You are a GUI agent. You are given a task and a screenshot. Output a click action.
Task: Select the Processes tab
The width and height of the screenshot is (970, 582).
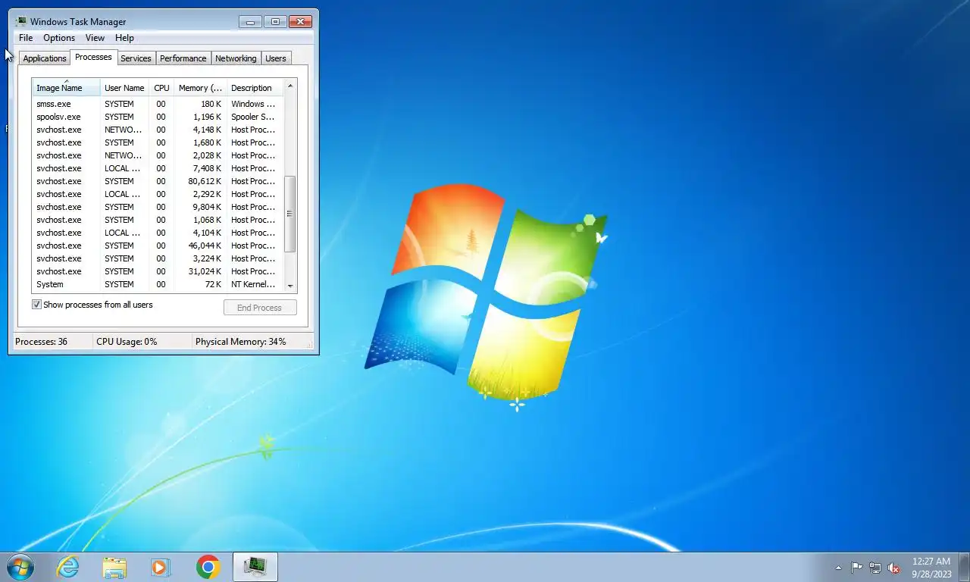[93, 57]
